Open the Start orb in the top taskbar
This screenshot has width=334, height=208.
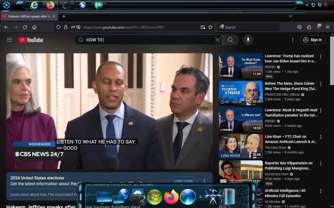click(x=6, y=5)
